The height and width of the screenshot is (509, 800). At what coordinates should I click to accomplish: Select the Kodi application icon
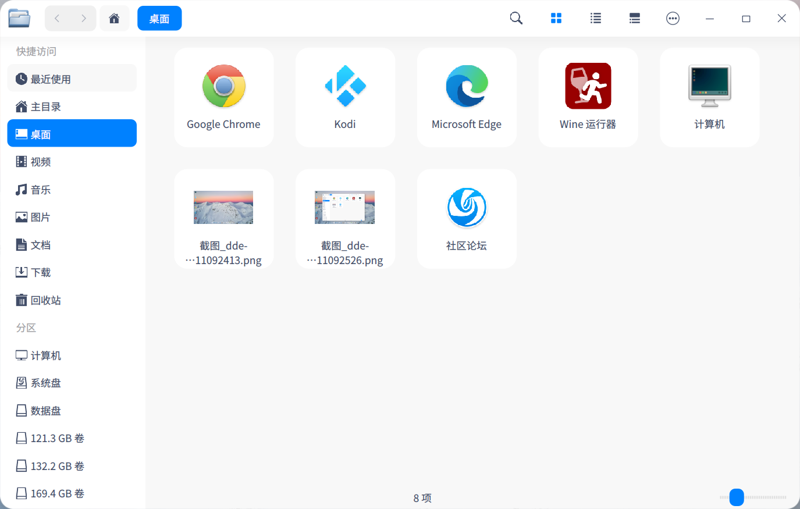tap(345, 86)
